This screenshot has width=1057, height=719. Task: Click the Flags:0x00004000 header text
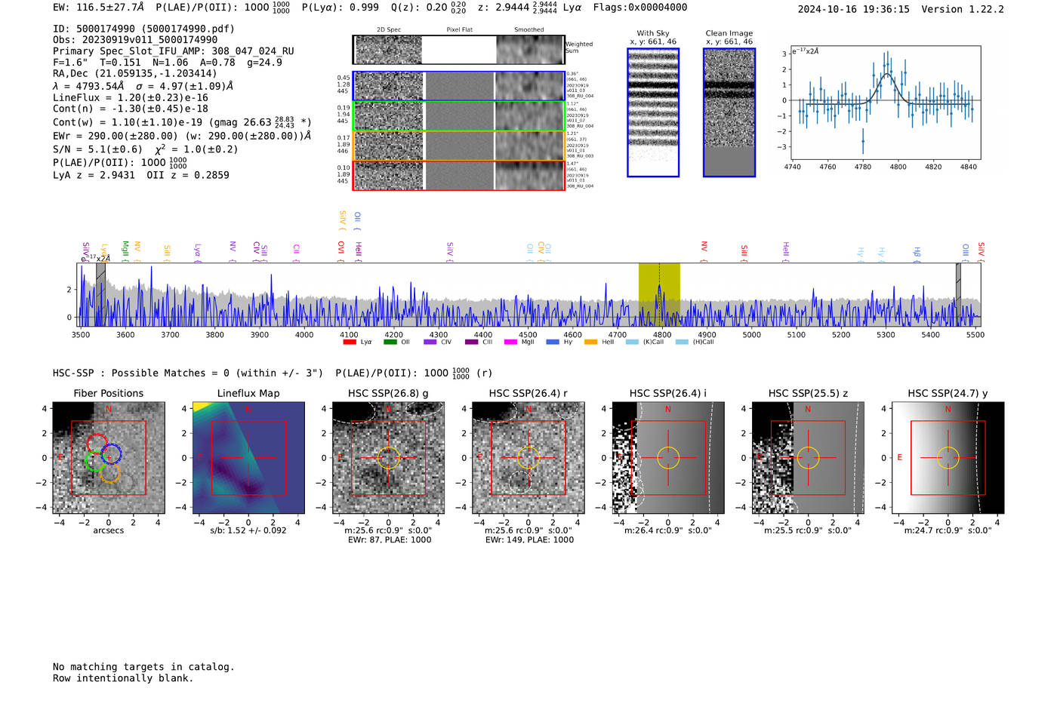pyautogui.click(x=640, y=8)
